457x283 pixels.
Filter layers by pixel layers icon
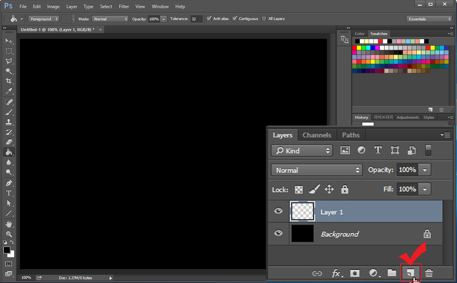coord(345,150)
